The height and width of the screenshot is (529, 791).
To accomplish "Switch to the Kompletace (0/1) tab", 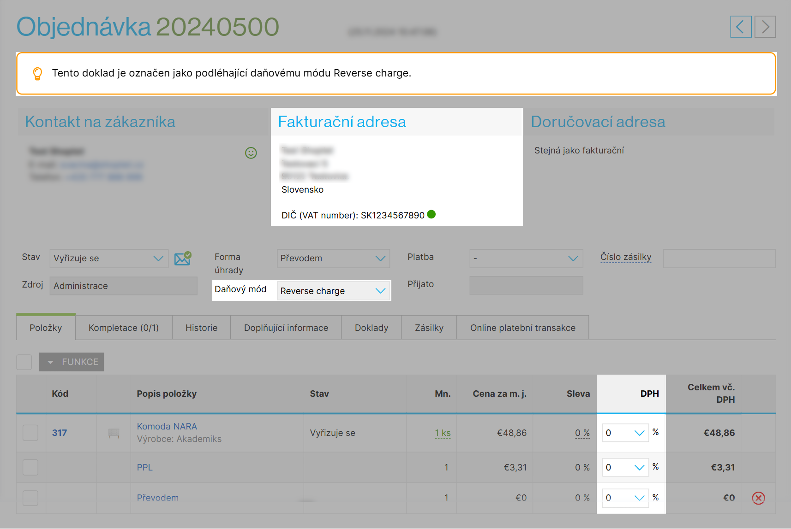I will point(124,328).
